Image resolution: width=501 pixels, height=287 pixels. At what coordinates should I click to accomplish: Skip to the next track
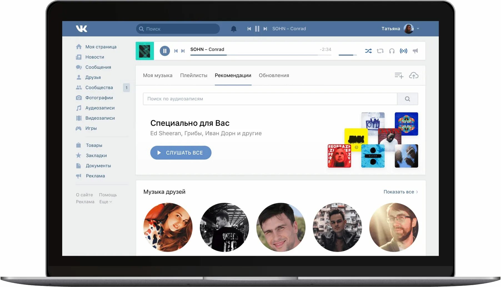click(x=183, y=51)
